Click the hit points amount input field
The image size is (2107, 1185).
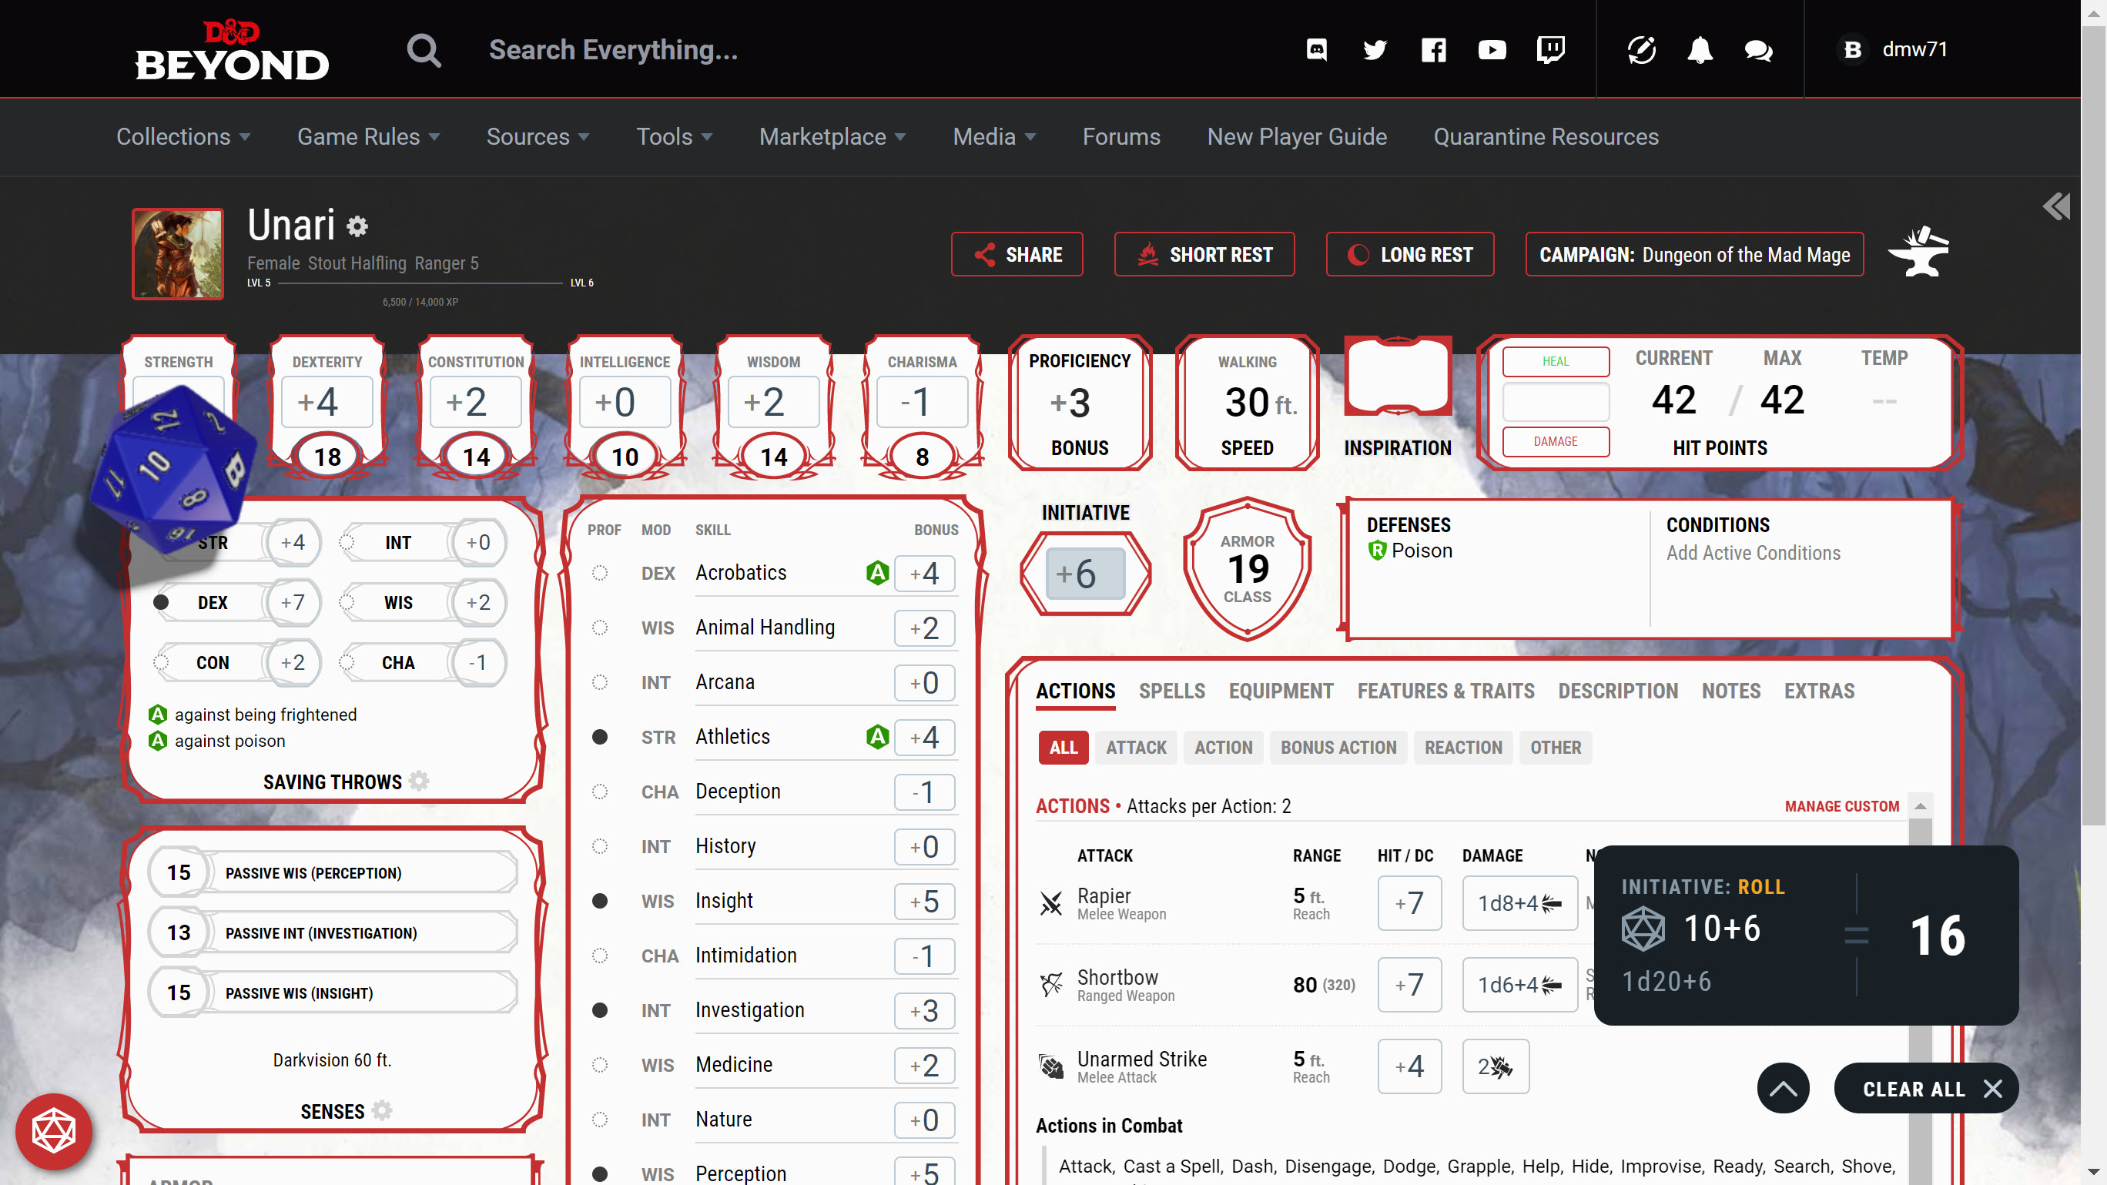tap(1555, 401)
